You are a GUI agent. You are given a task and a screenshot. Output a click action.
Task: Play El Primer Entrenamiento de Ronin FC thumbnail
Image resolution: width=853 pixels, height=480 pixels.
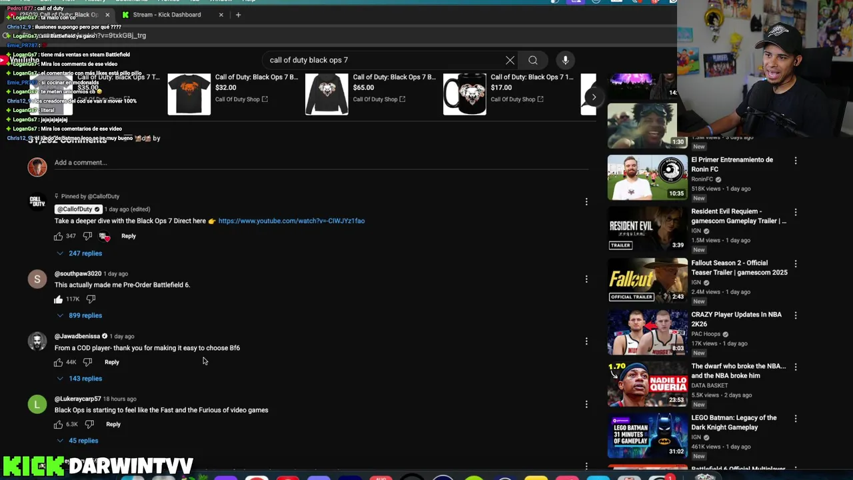(647, 177)
